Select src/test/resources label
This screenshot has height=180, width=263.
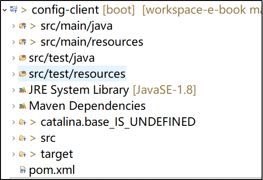(77, 74)
